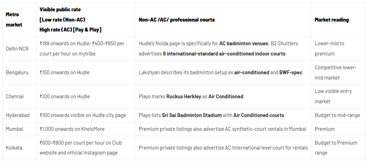Screen dimensions: 370x163
Task: Click the Bengaluru city cell
Action: [17, 72]
